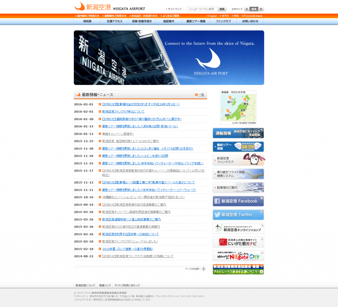Open the 新潟空港 Twitter banner

click(x=238, y=214)
